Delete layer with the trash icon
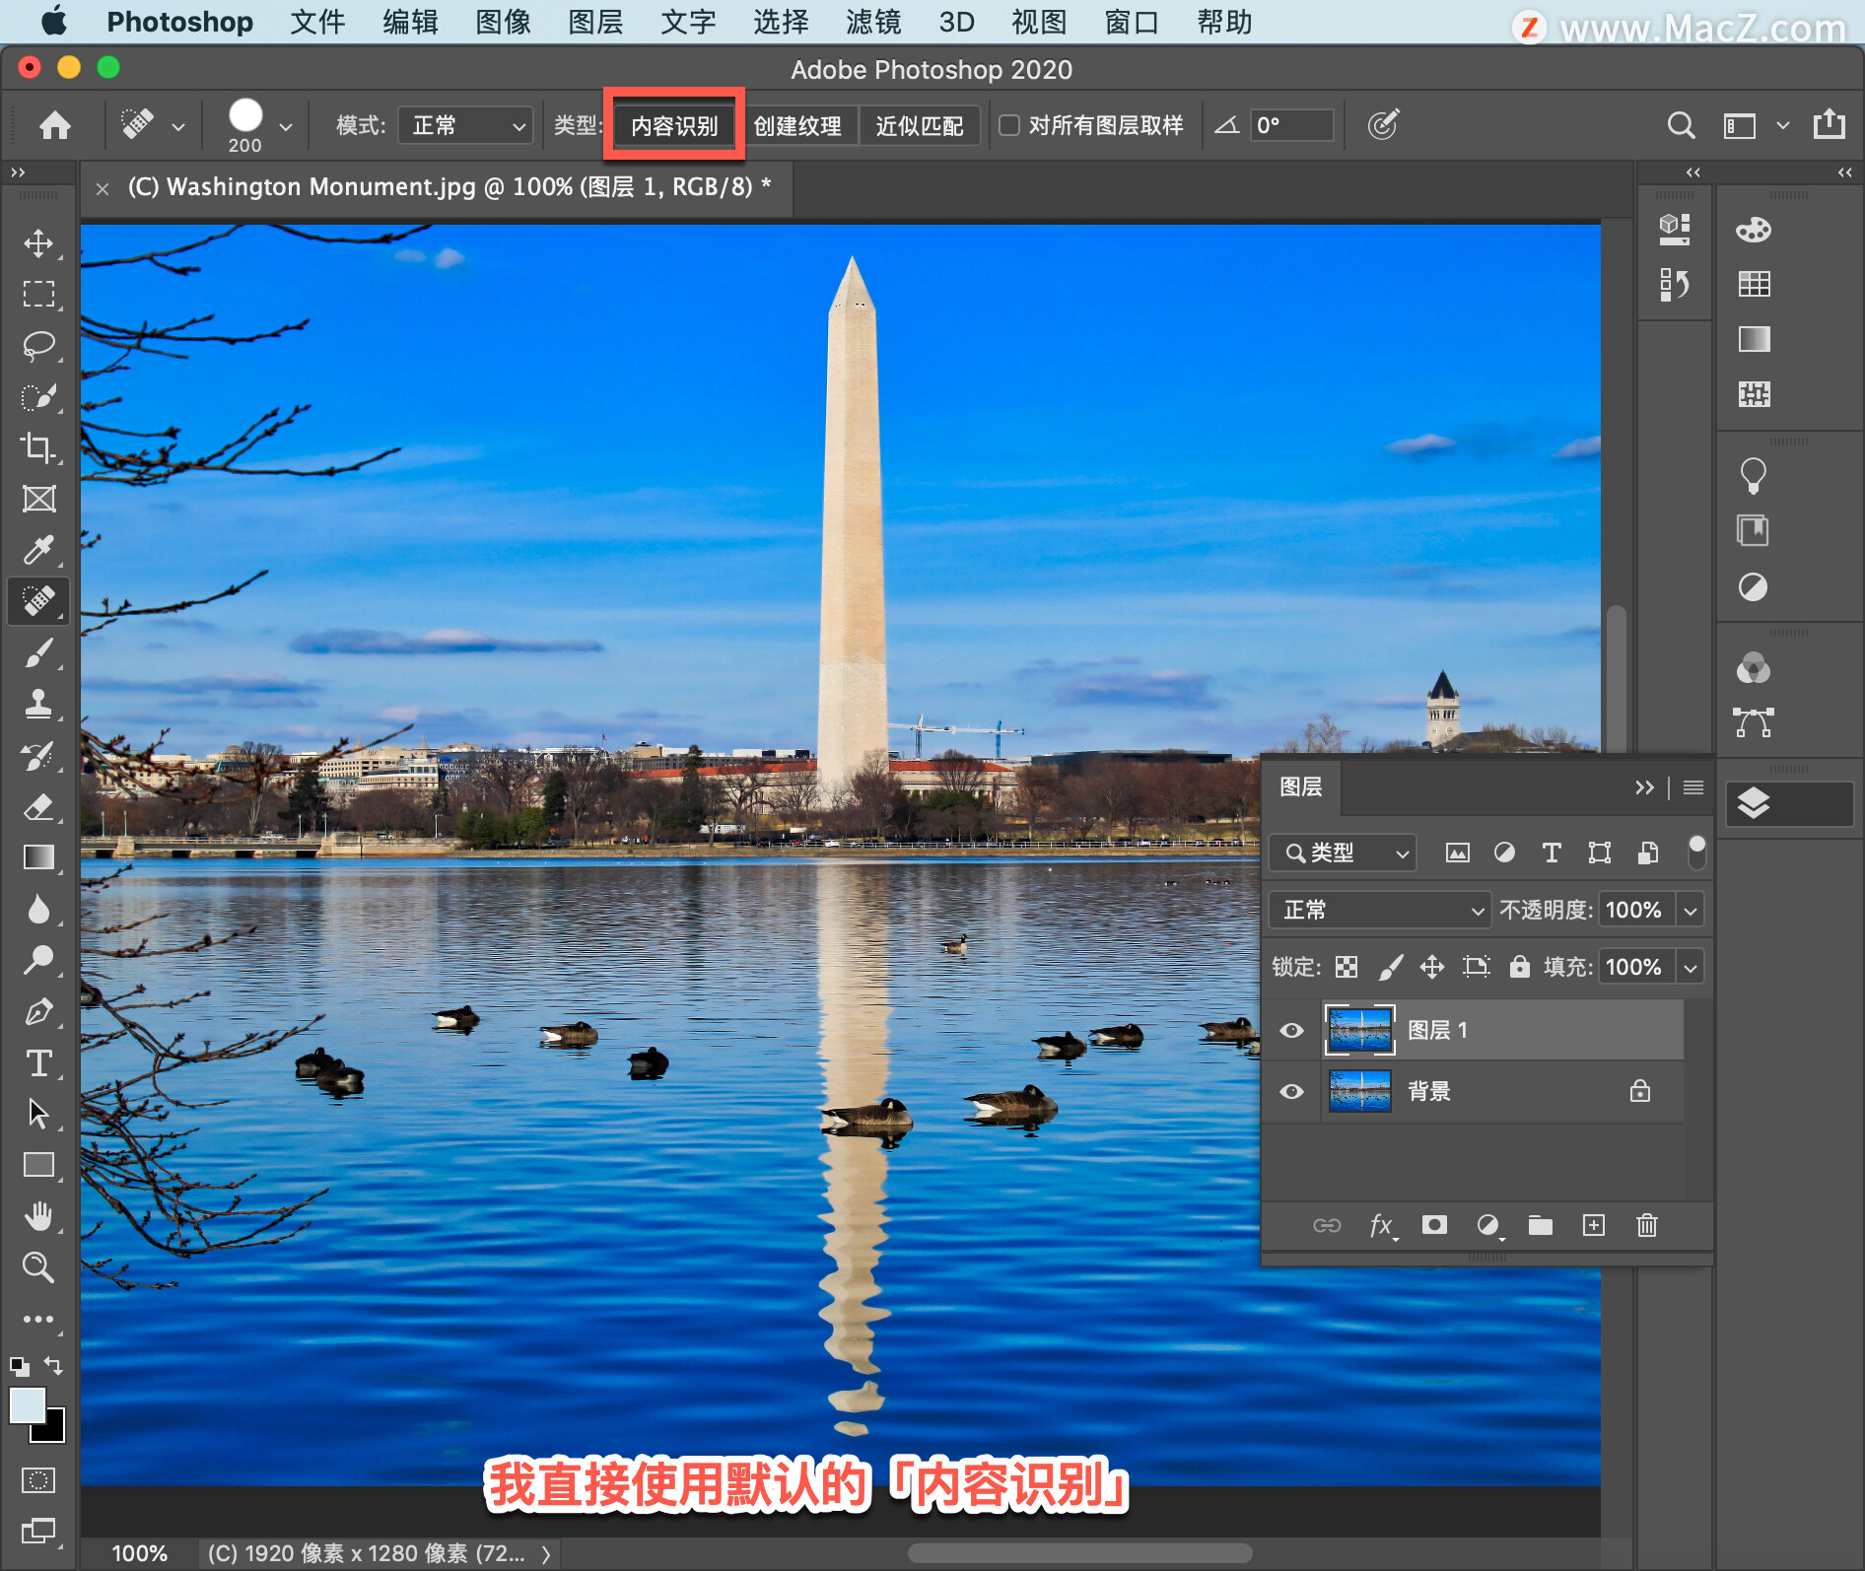1865x1571 pixels. (x=1647, y=1225)
